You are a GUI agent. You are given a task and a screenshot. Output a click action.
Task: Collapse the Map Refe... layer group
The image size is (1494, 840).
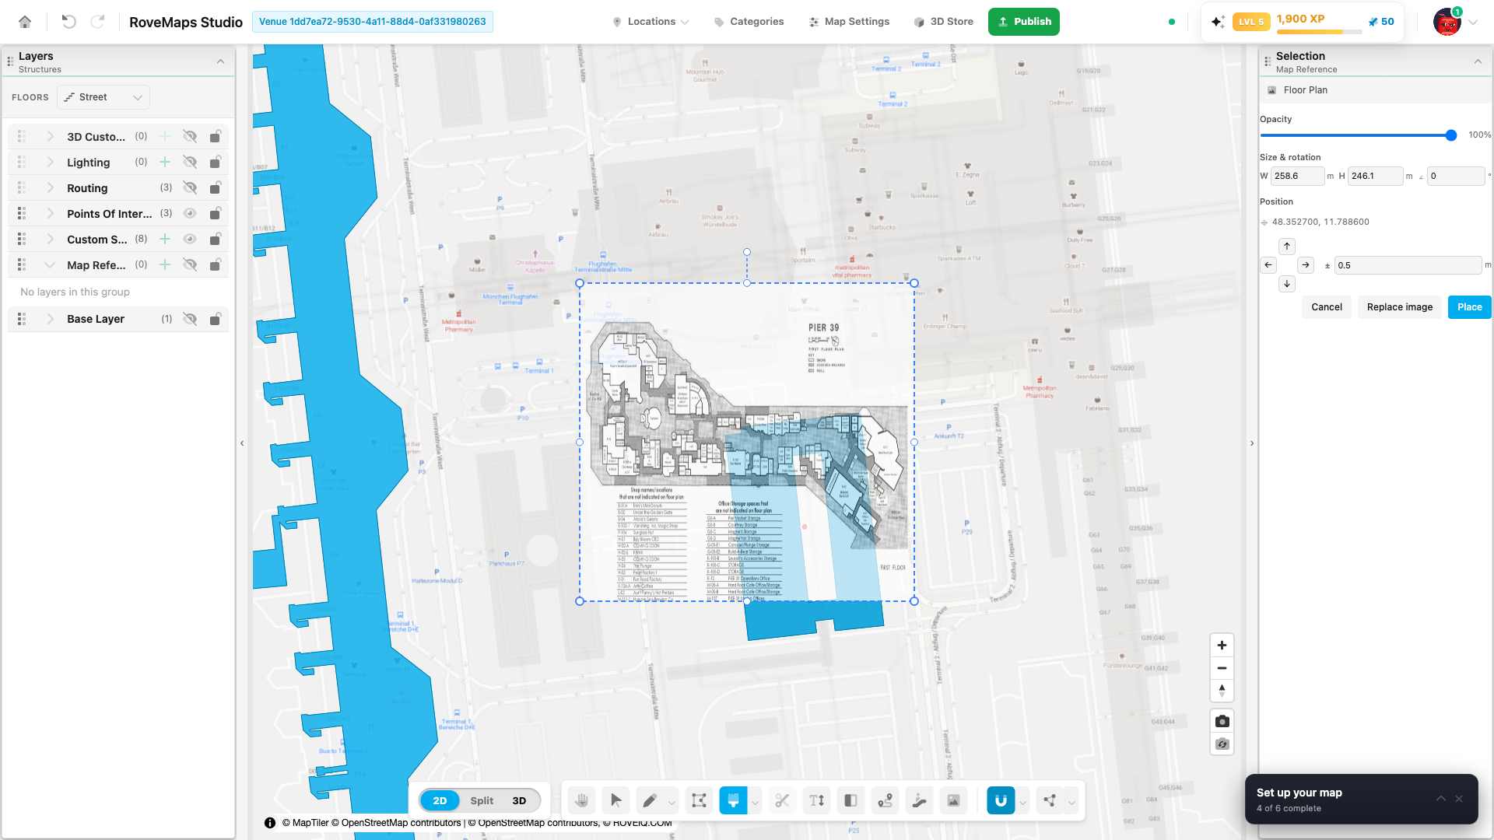tap(50, 264)
